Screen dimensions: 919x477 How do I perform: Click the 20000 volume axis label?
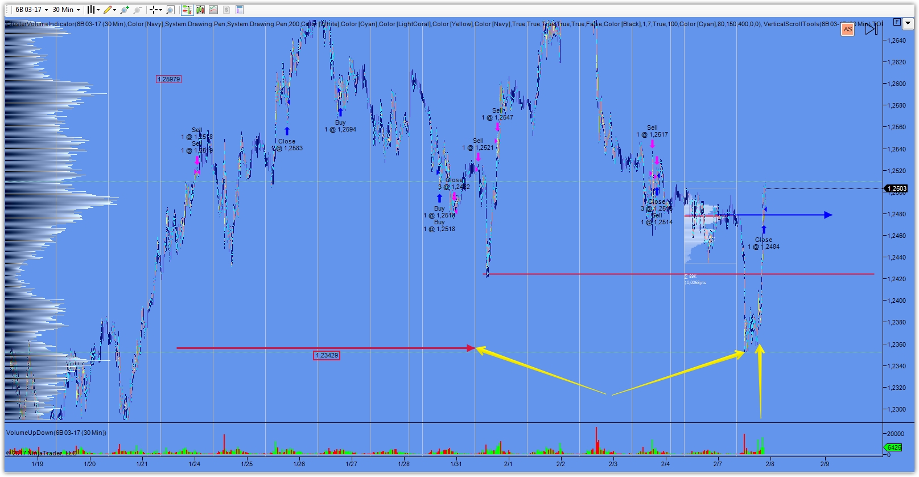(896, 433)
